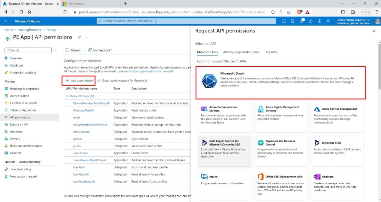Switch to the My APIs tab
381x202 pixels.
click(x=271, y=52)
